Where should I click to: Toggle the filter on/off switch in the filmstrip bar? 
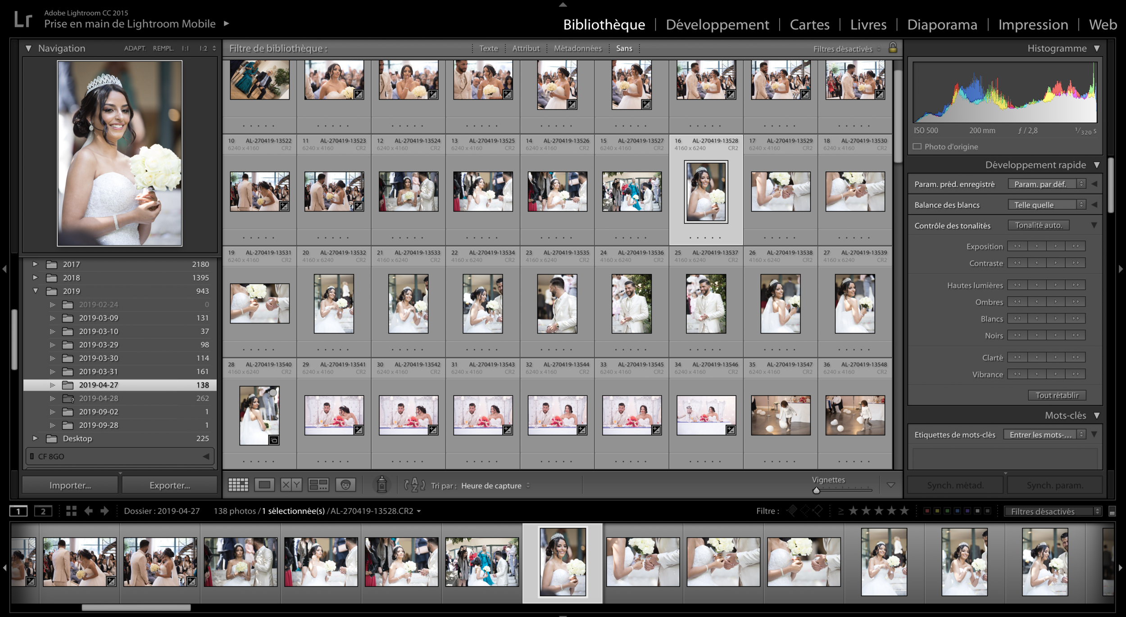[x=1112, y=511]
